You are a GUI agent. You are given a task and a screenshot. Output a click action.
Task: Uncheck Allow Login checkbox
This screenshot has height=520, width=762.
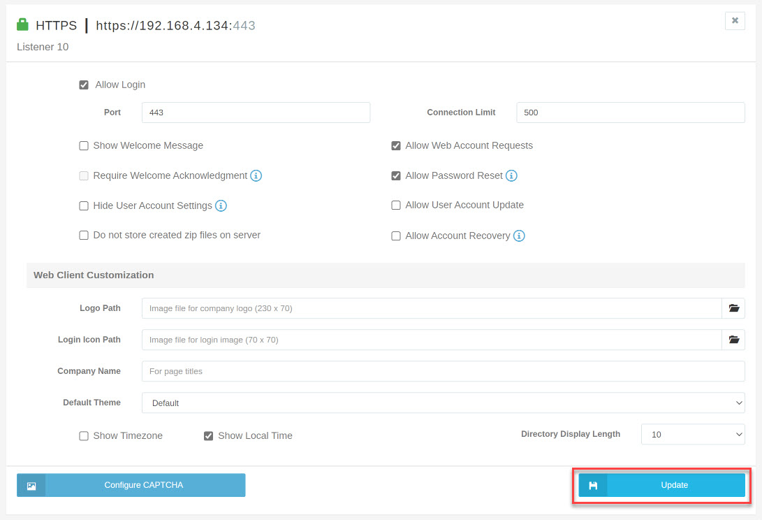84,85
